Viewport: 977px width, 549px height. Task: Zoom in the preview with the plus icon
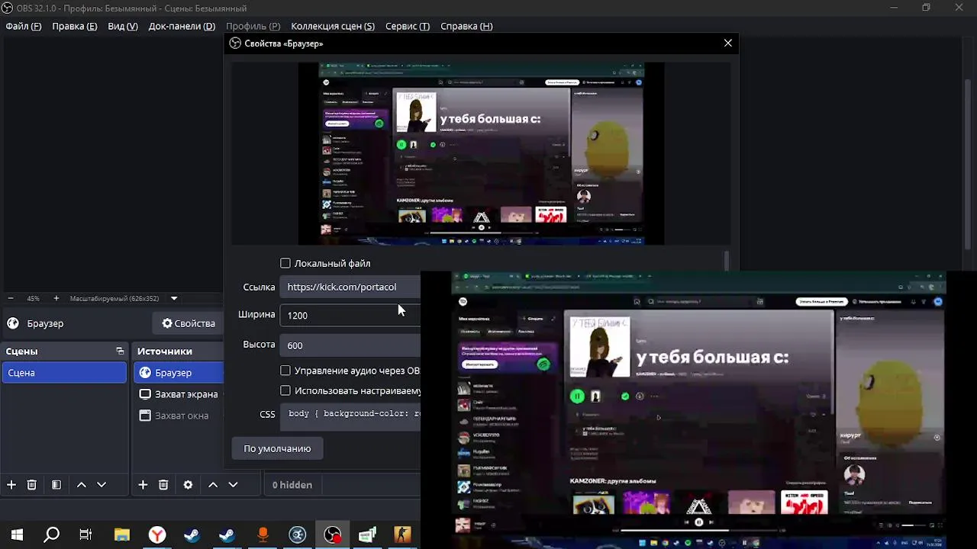point(56,298)
